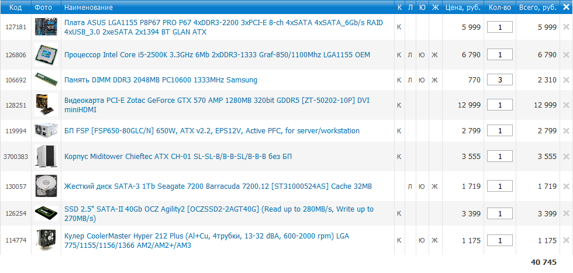Screen dimensions: 573x273
Task: Click the Всего, руб. column header
Action: pyautogui.click(x=537, y=8)
